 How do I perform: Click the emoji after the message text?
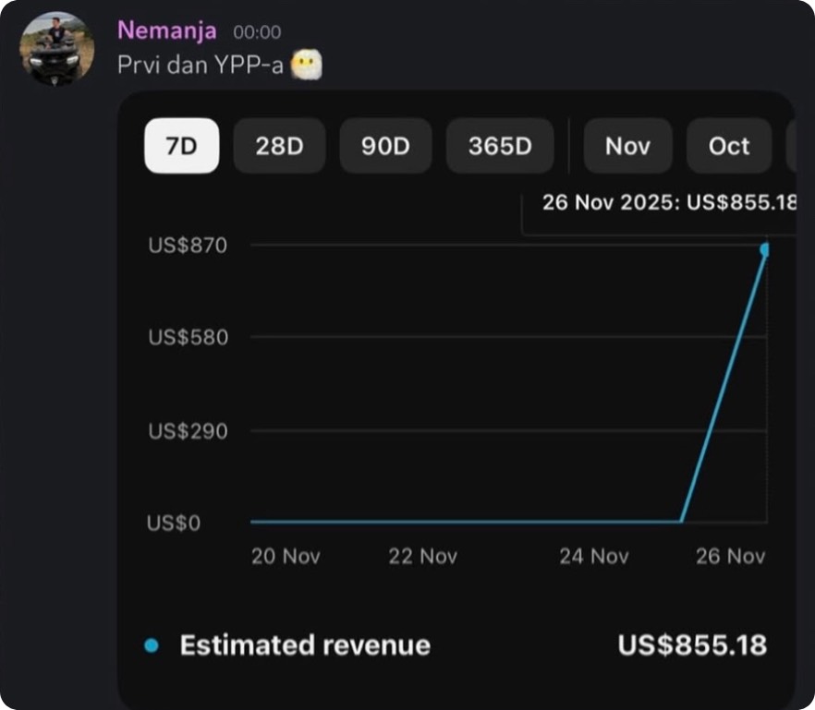306,66
